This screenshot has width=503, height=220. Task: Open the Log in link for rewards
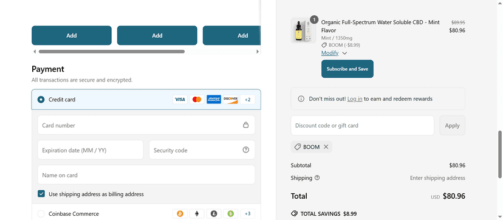[x=355, y=99]
